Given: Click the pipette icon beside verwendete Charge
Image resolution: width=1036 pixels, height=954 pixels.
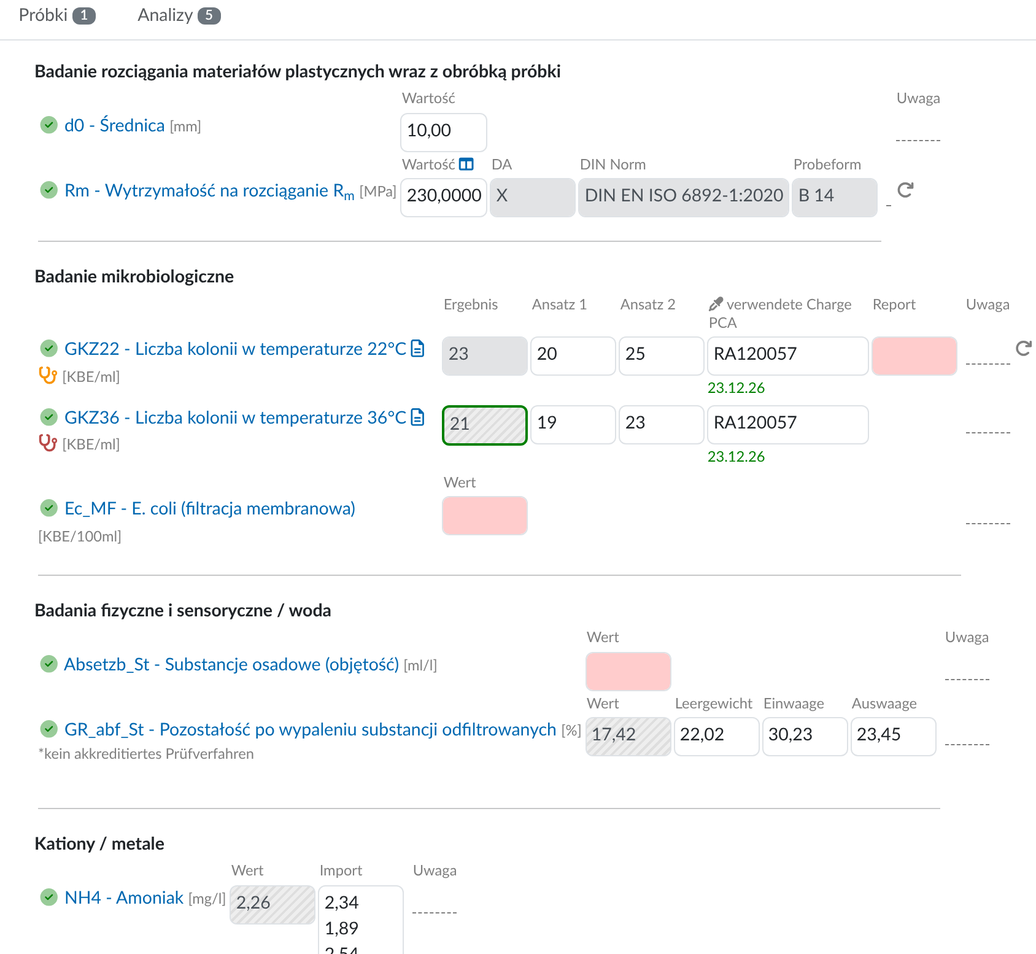Looking at the screenshot, I should (x=716, y=304).
